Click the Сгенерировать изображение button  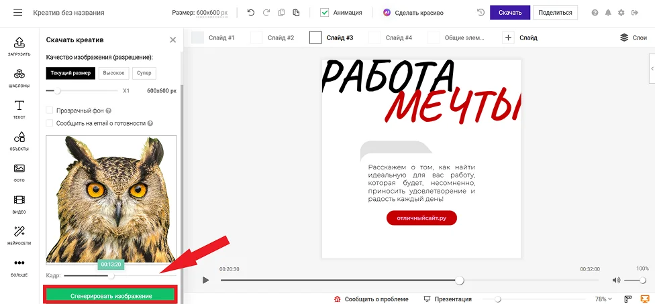[111, 296]
